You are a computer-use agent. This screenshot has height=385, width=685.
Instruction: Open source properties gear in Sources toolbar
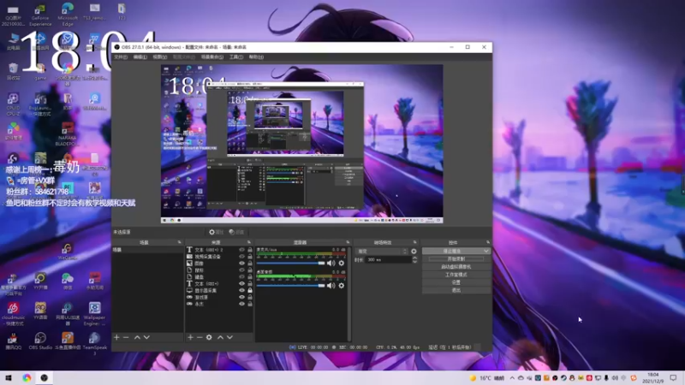(210, 337)
